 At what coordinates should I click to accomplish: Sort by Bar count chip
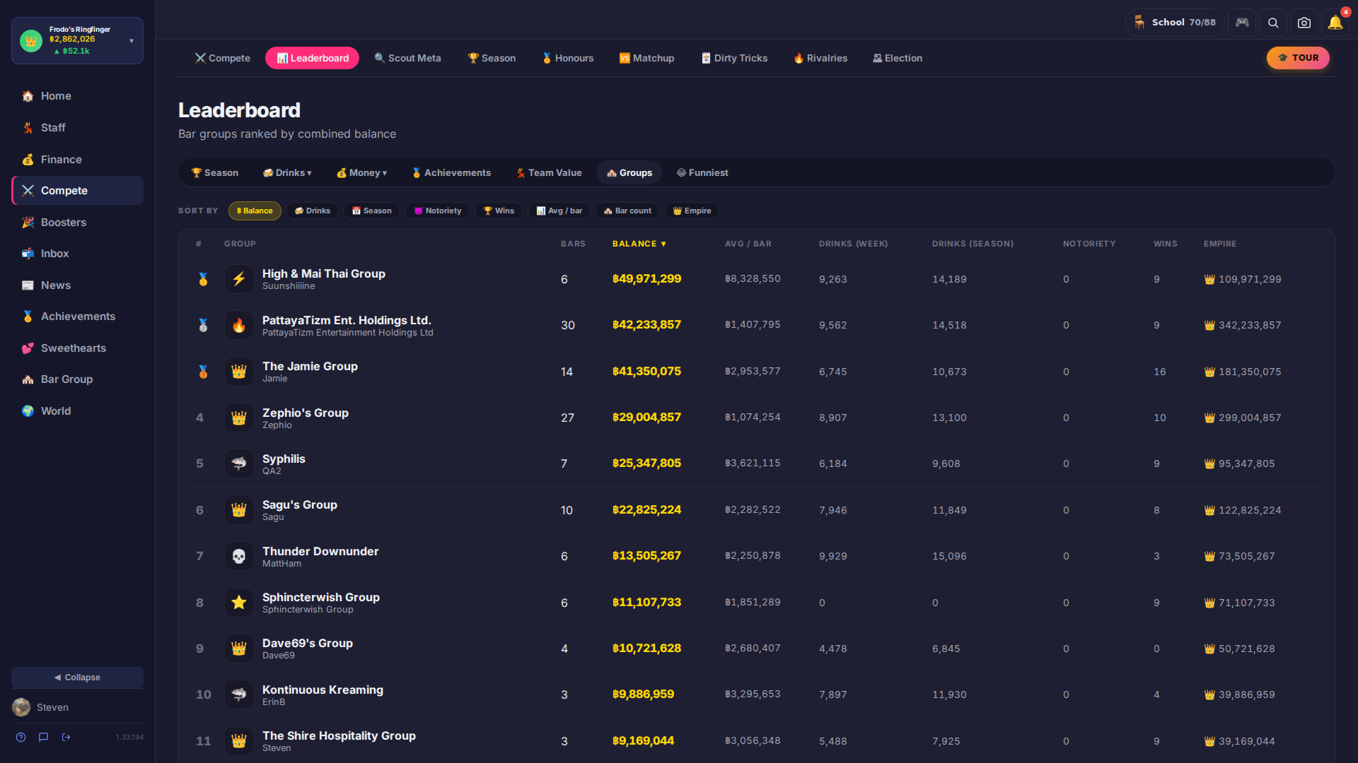point(627,211)
